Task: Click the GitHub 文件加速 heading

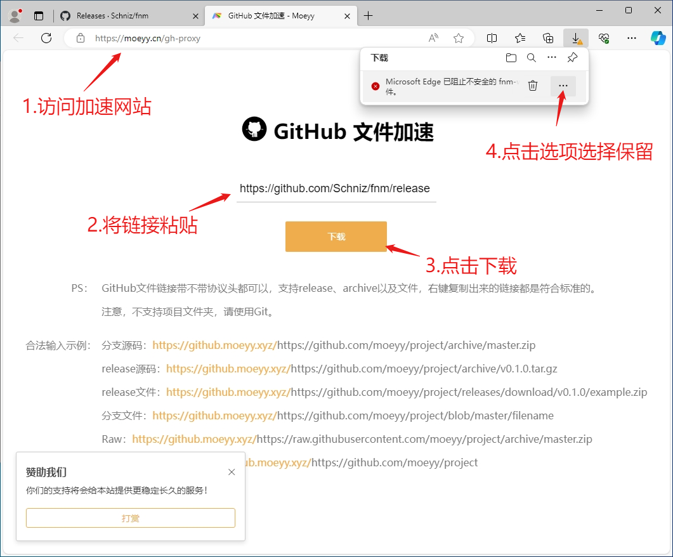Action: point(354,131)
